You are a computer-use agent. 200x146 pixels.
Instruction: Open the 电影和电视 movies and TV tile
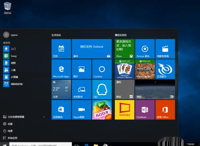(x=165, y=49)
